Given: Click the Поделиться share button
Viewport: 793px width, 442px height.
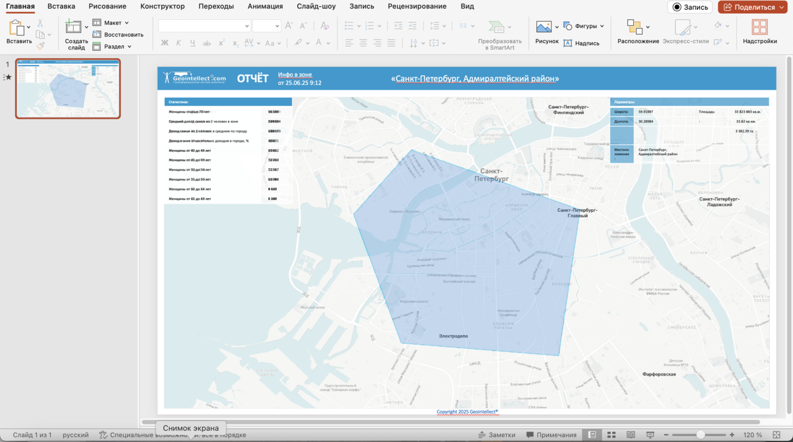Looking at the screenshot, I should (x=752, y=7).
